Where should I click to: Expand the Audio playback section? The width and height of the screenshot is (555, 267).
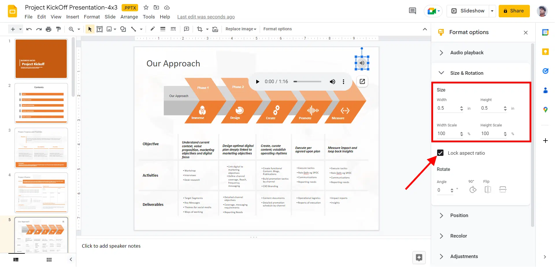tap(467, 53)
